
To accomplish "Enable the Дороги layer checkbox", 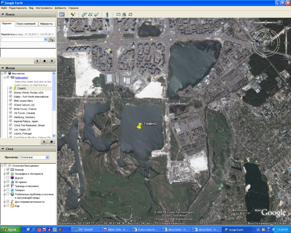I will pyautogui.click(x=8, y=178).
